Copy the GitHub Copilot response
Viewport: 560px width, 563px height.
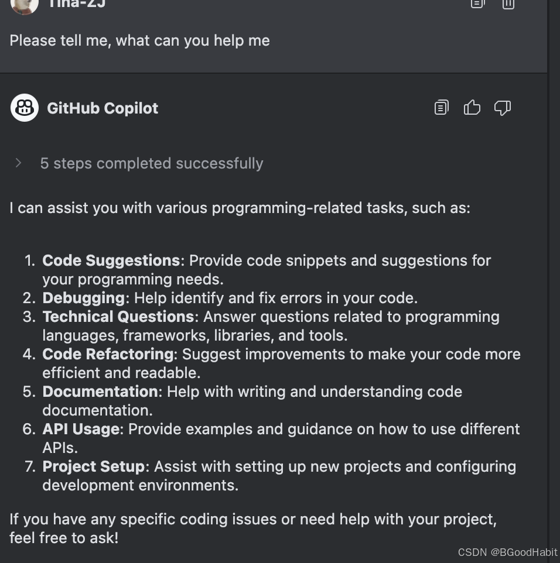tap(442, 107)
